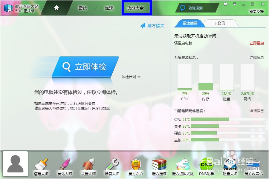
Task: Click the 魔方电脑大师 cube logo
Action: coord(8,8)
